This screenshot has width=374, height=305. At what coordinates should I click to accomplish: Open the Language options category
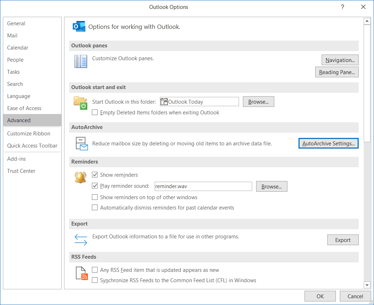click(32, 96)
